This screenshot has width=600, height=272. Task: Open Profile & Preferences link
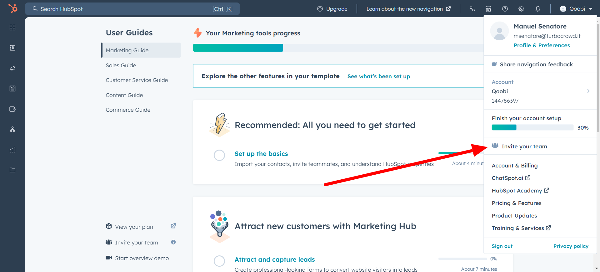[542, 45]
